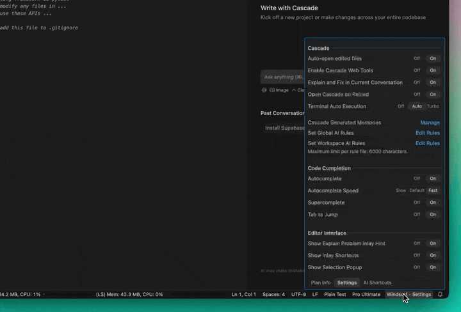This screenshot has height=312, width=461.
Task: Turn Show Inlay Shortcuts On
Action: pos(433,255)
